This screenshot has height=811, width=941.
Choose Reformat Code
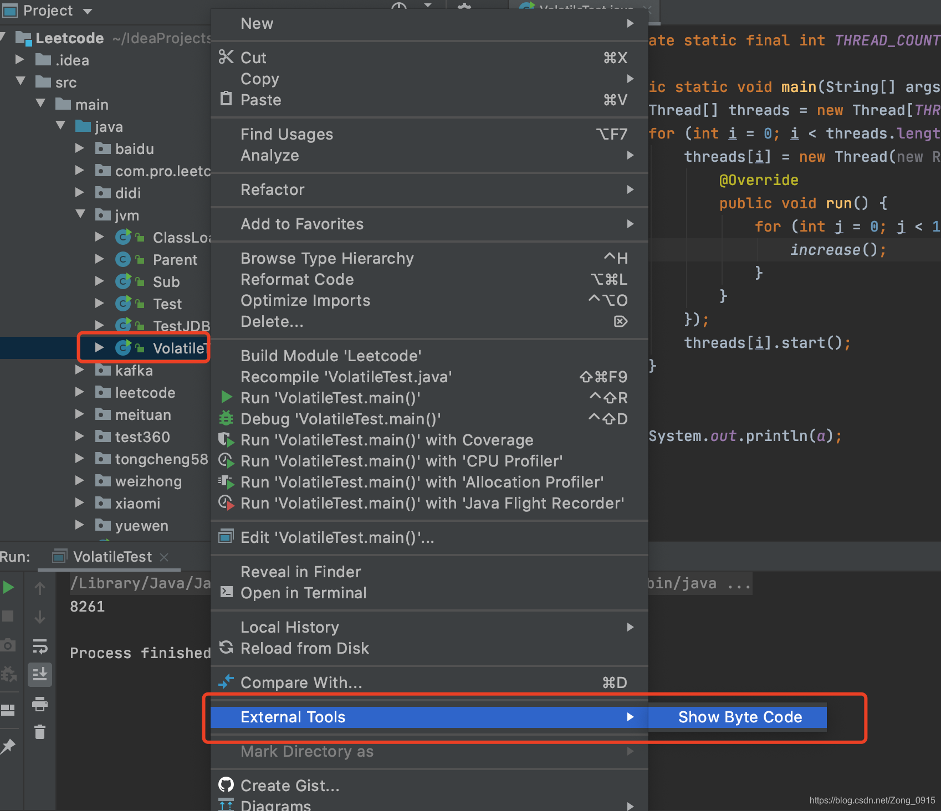[x=429, y=279]
